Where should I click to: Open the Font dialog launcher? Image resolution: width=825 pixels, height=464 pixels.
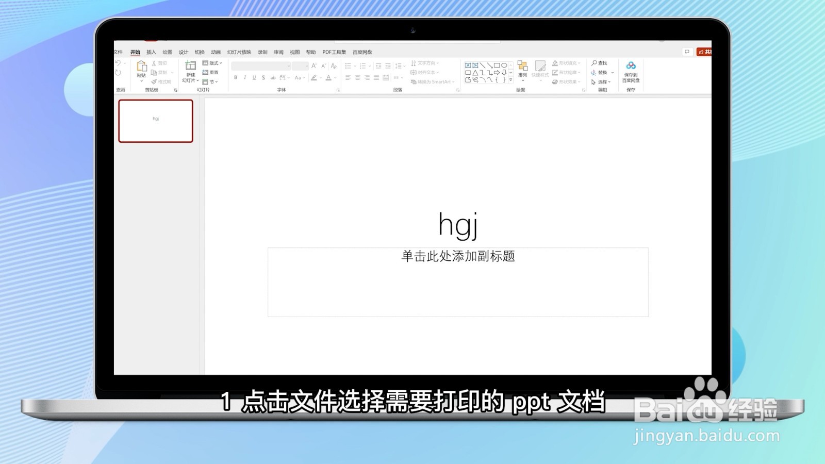point(338,90)
